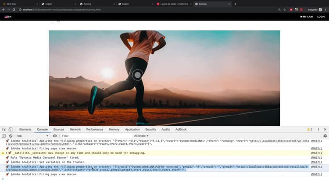Open a new browser tab
The image size is (329, 185).
[x=235, y=4]
